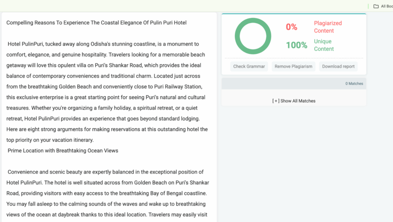Screen dimensions: 393x222
Task: Click the Check Grammar button
Action: (x=249, y=66)
